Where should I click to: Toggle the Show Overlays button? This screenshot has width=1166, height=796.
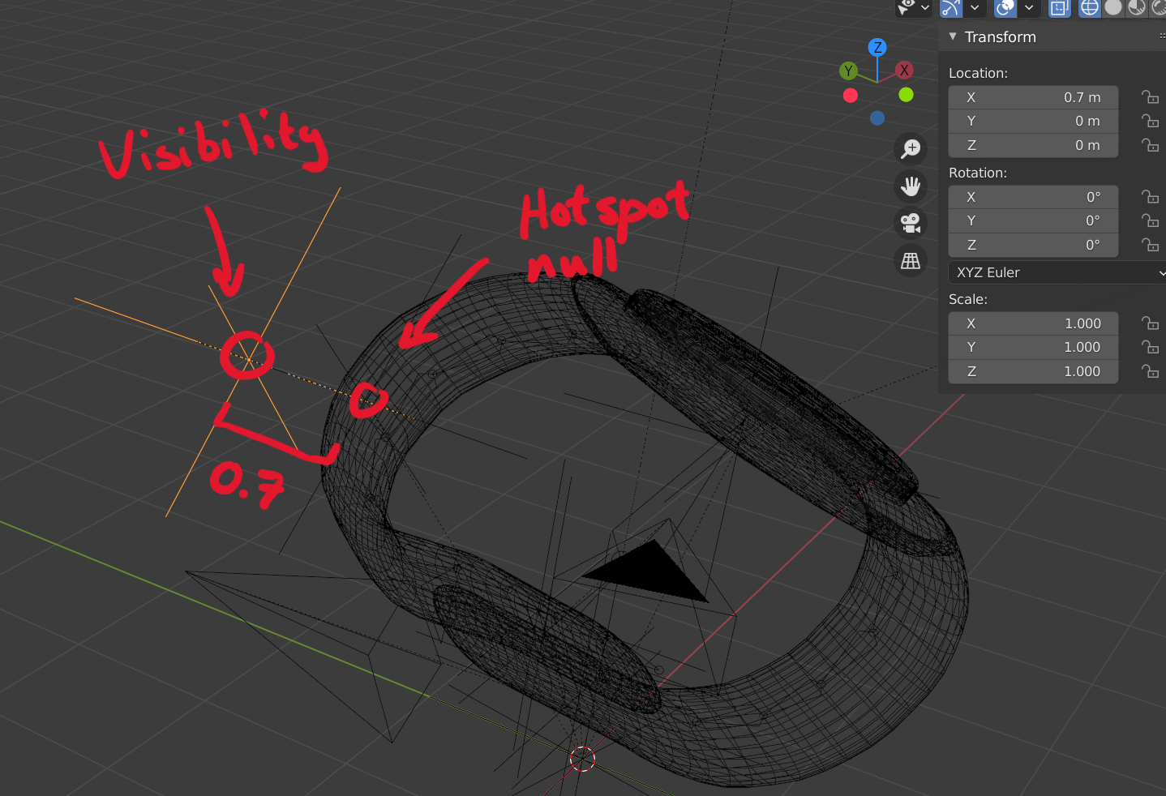1005,7
